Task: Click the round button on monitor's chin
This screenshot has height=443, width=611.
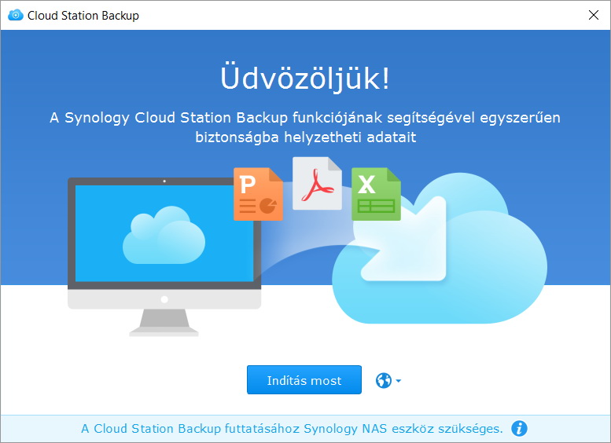Action: tap(164, 299)
